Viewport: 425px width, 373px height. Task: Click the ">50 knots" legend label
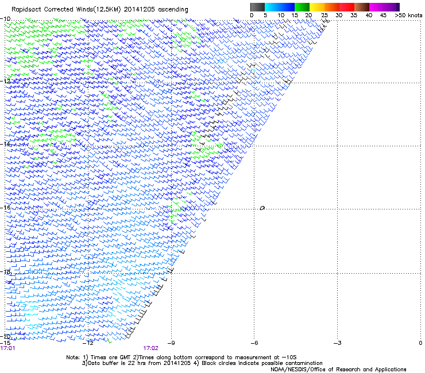[x=408, y=15]
